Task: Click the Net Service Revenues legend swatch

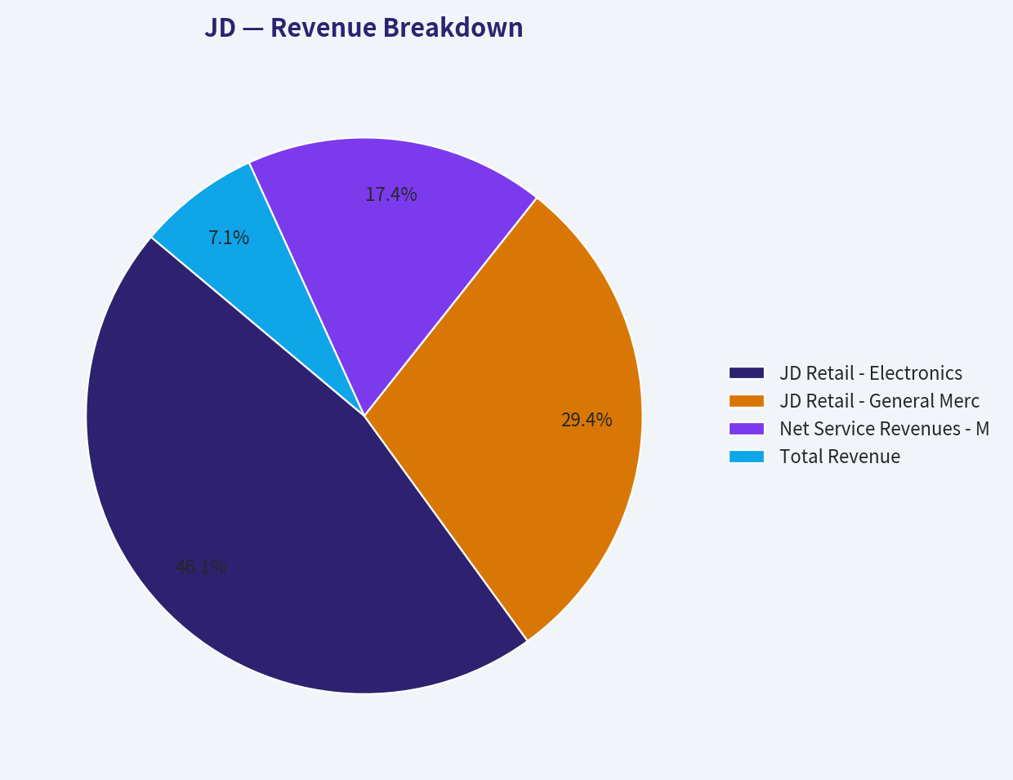Action: click(x=747, y=429)
